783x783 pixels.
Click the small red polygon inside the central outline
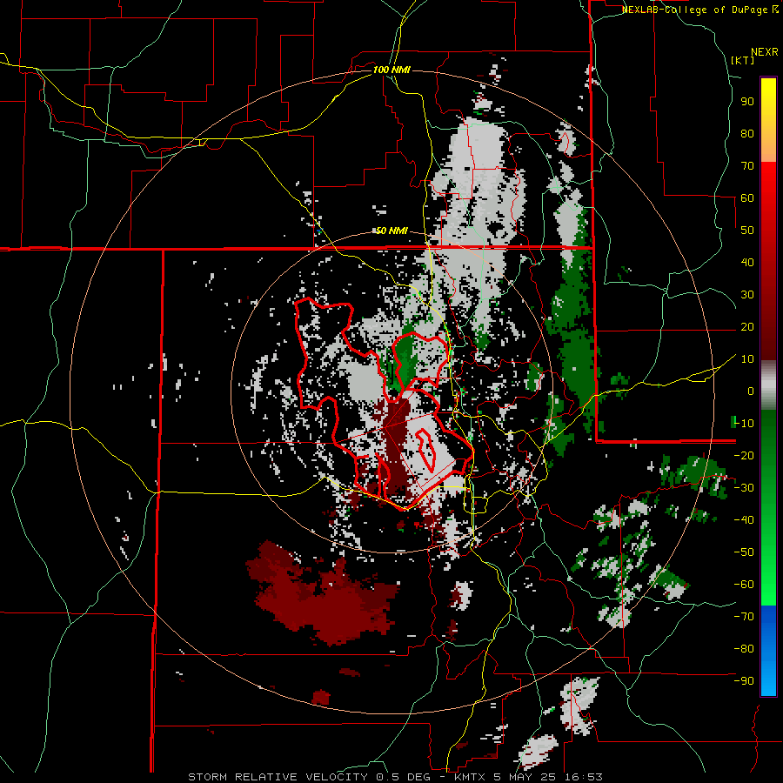pyautogui.click(x=426, y=450)
